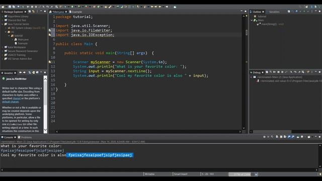The height and width of the screenshot is (181, 322).
Task: Toggle Scroll Lock in Console toolbar
Action: (x=281, y=137)
